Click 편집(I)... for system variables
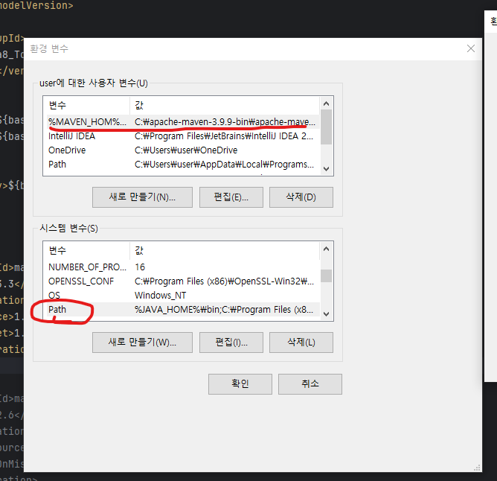This screenshot has width=497, height=481. [x=231, y=343]
